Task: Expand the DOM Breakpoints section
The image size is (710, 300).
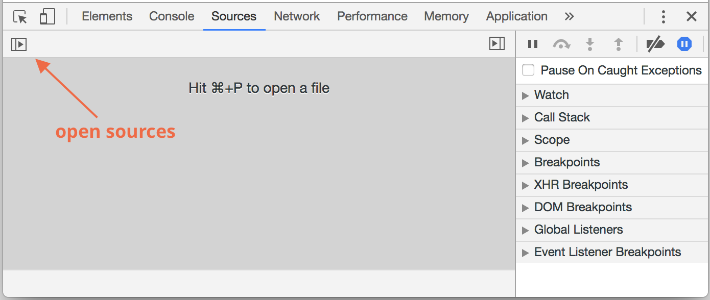Action: pyautogui.click(x=612, y=207)
